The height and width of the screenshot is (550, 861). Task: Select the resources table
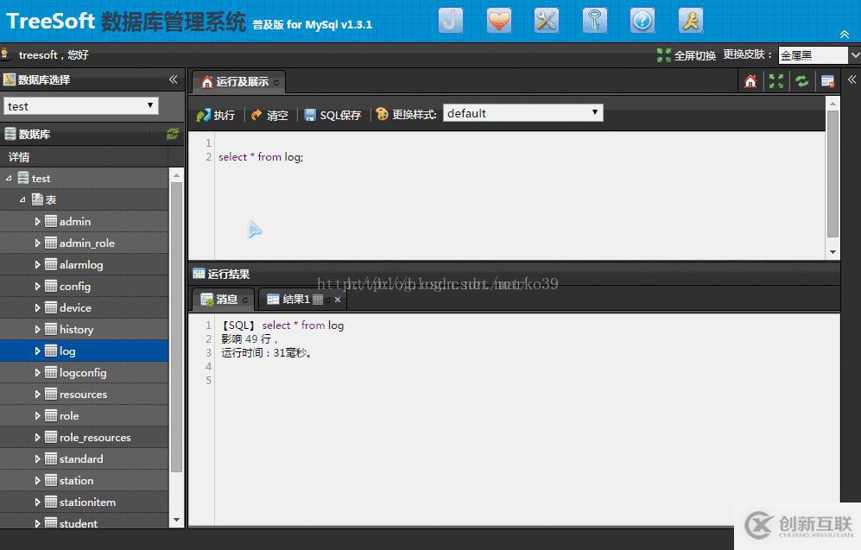pos(85,394)
